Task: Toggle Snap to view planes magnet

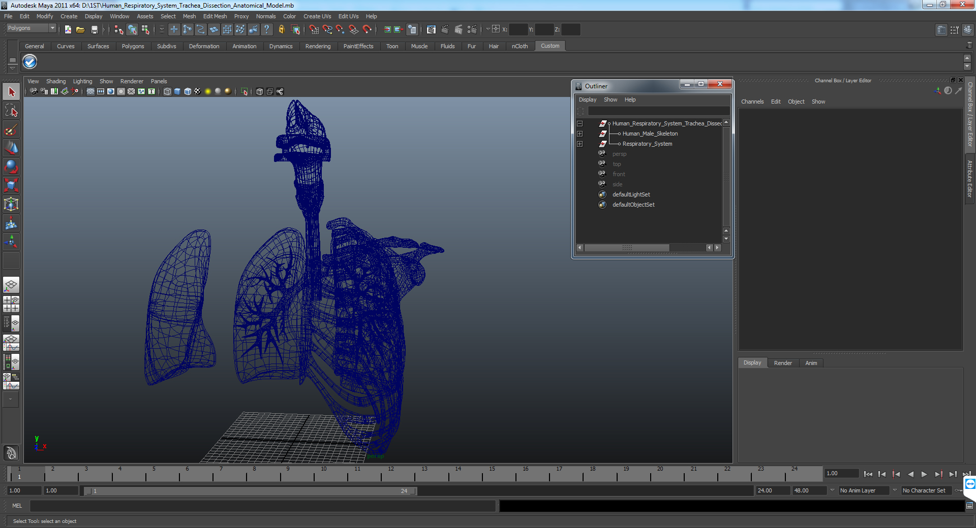Action: (354, 29)
